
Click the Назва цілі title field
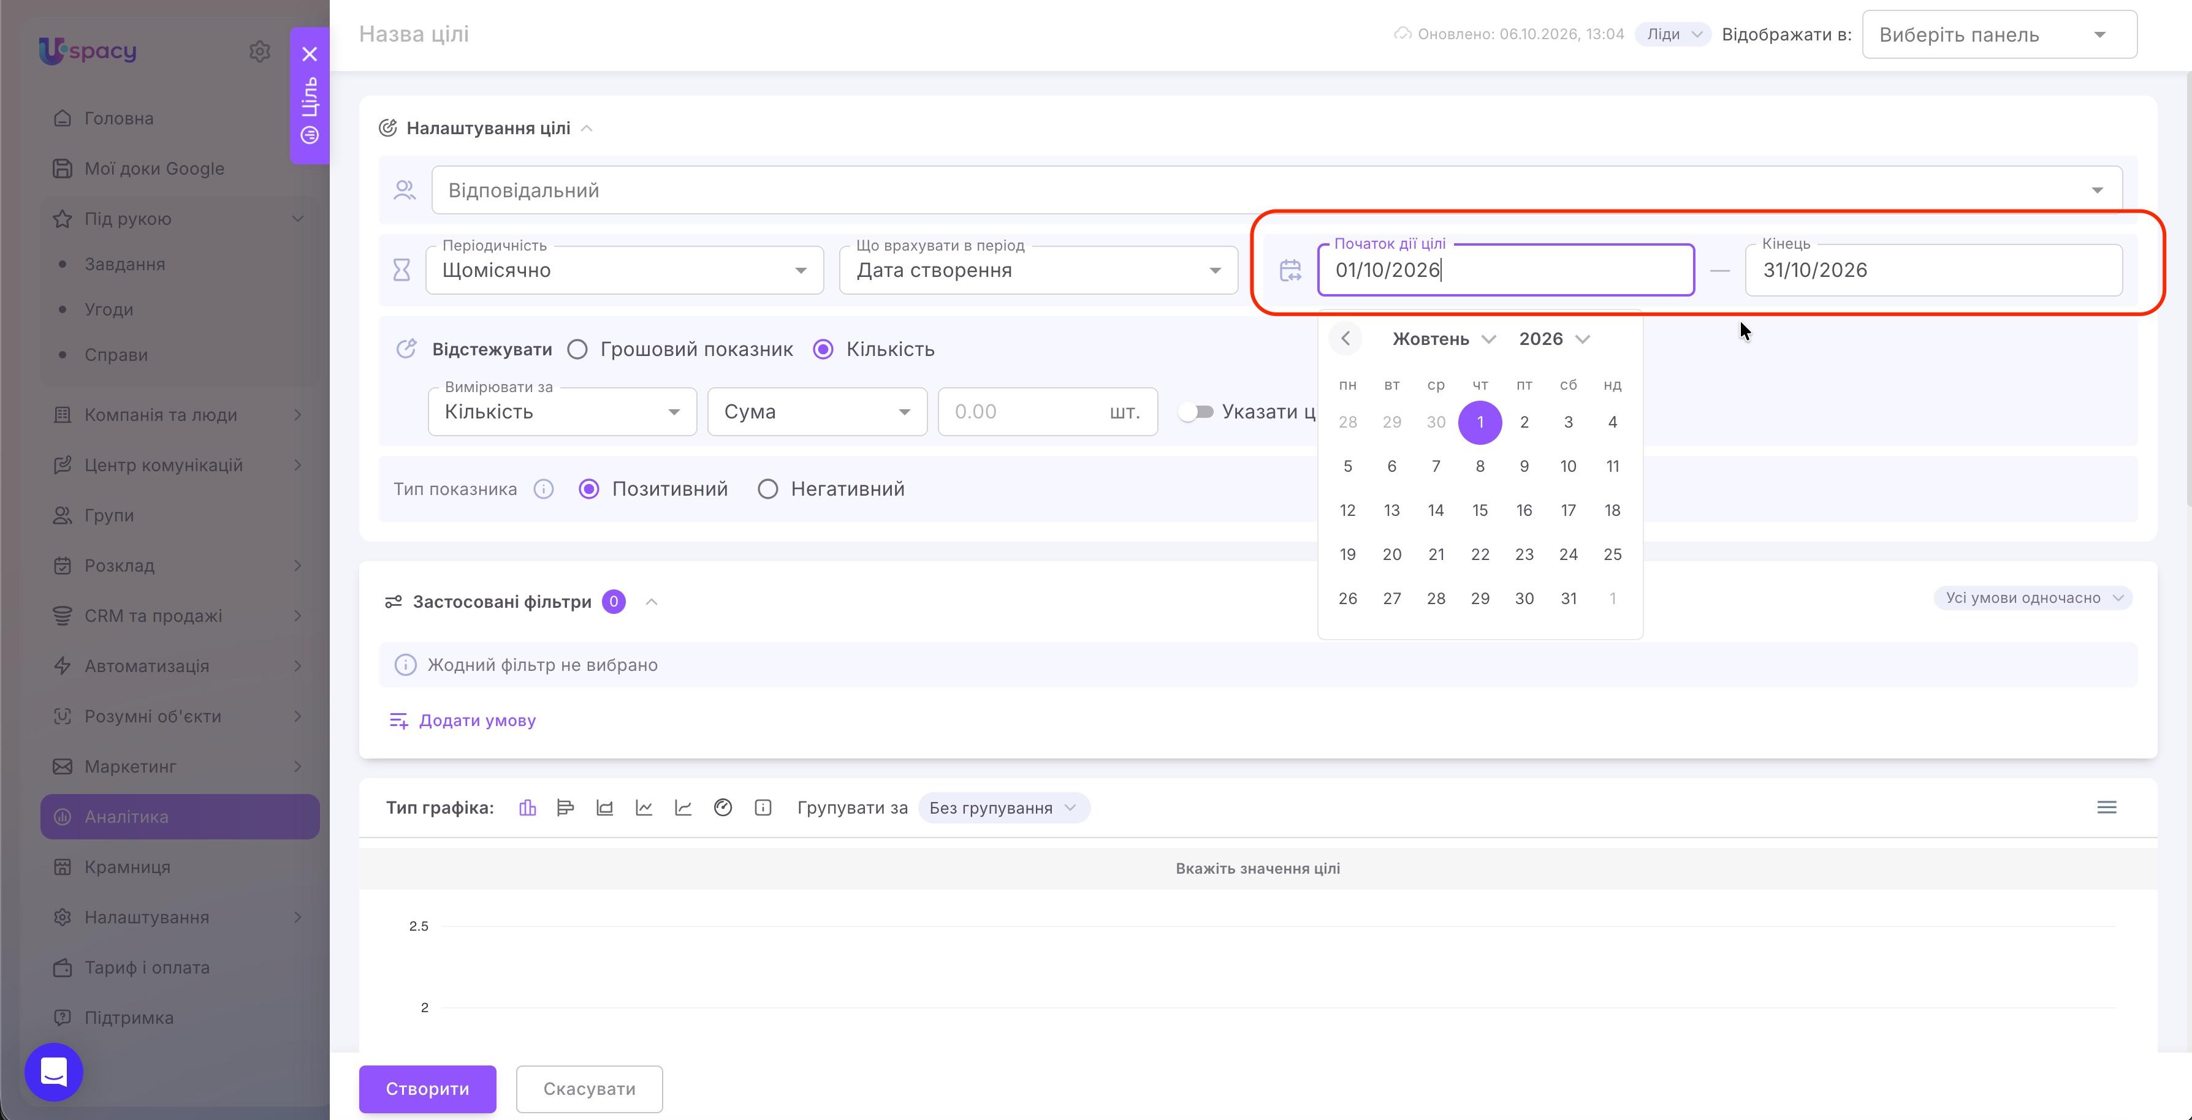(414, 34)
